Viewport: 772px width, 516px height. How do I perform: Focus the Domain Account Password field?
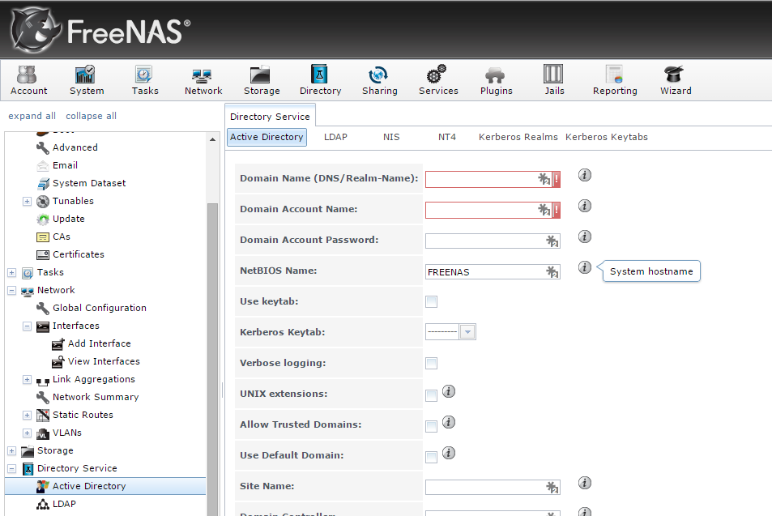493,241
